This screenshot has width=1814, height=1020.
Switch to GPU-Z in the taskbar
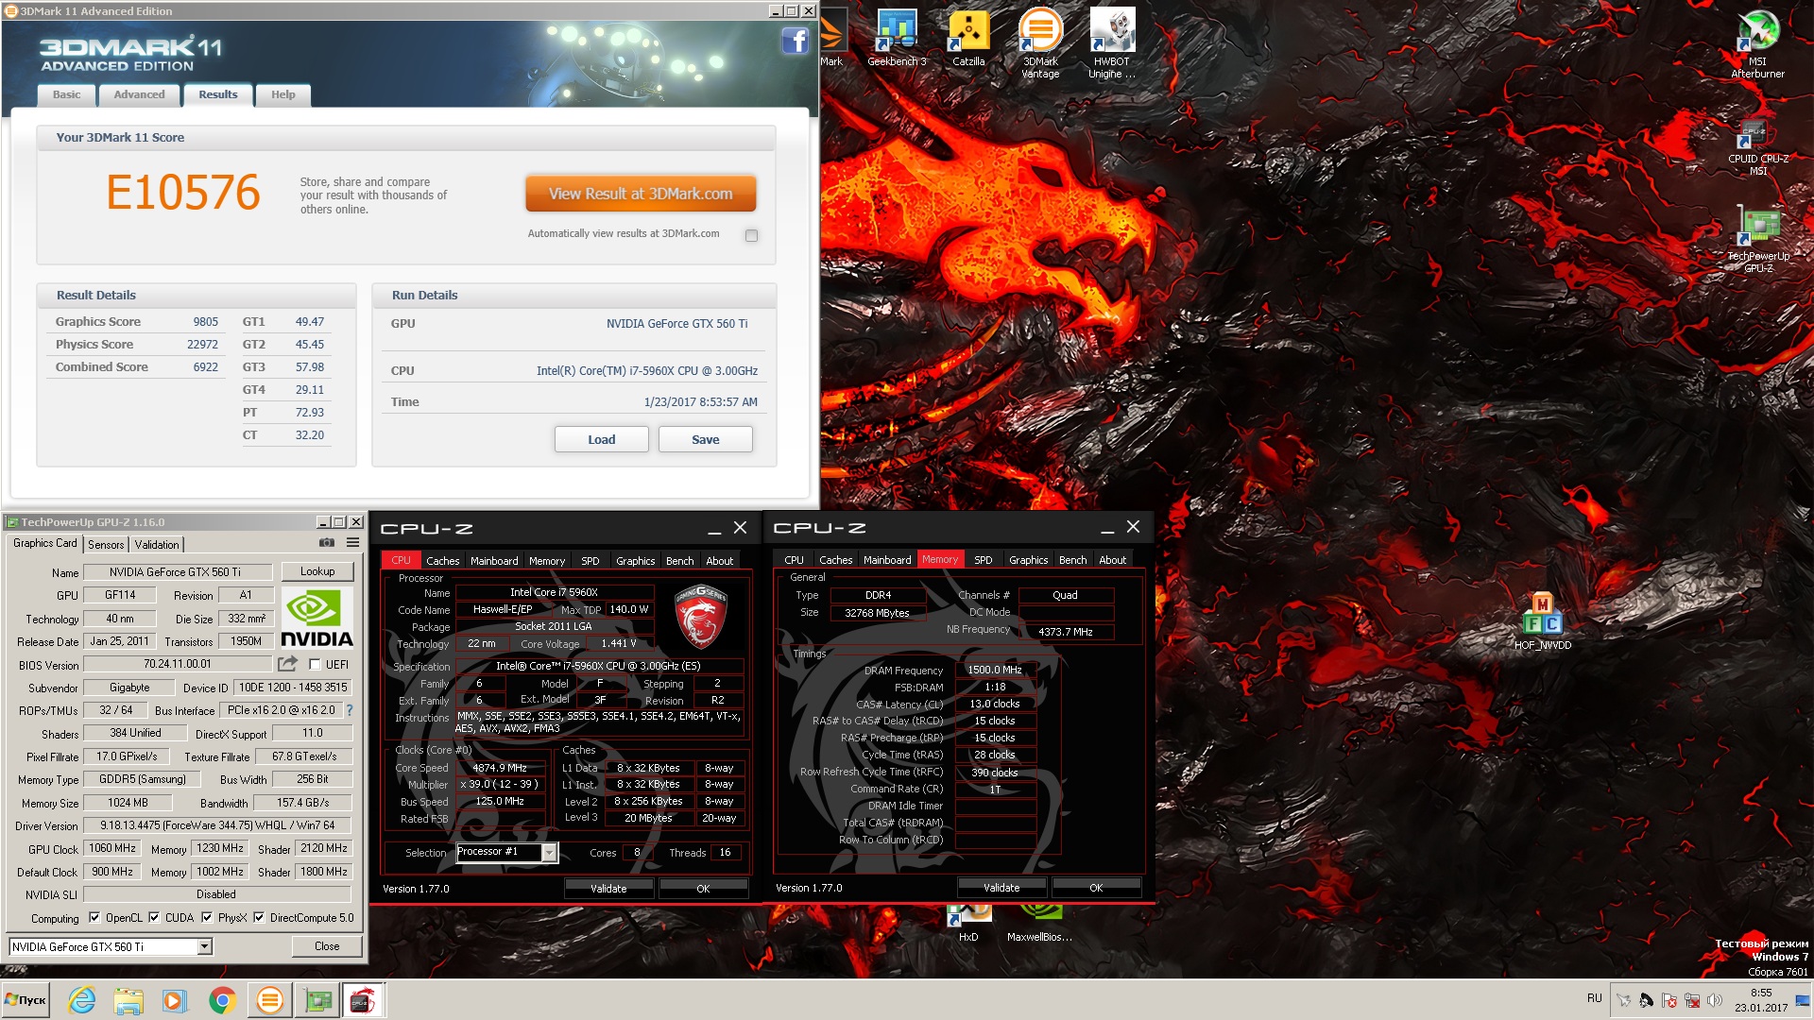click(317, 1000)
